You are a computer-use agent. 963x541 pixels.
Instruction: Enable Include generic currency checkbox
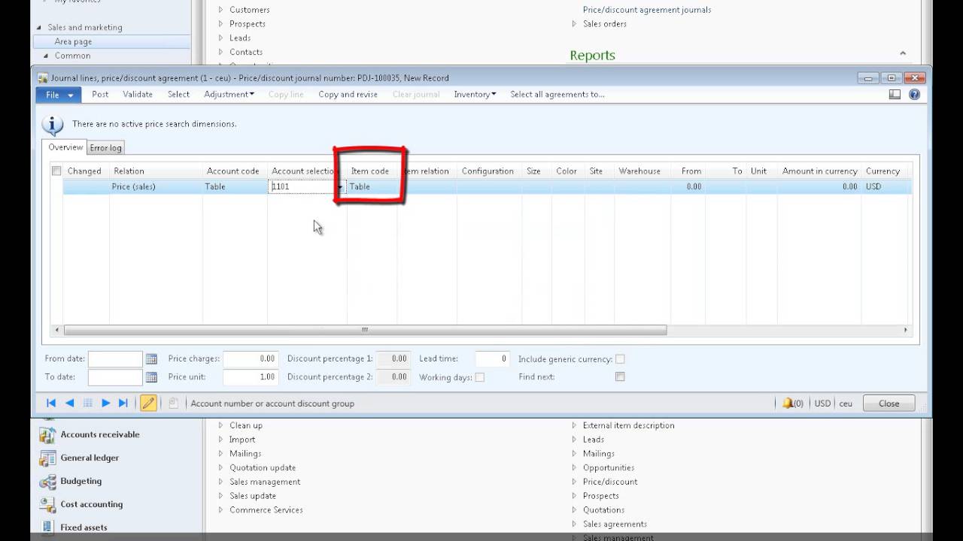pos(620,359)
